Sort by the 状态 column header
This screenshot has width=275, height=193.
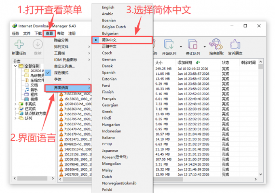point(229,63)
